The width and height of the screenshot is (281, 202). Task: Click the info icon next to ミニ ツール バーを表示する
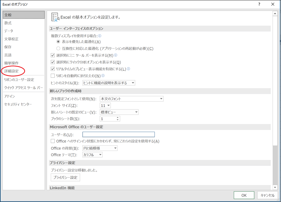click(116, 55)
